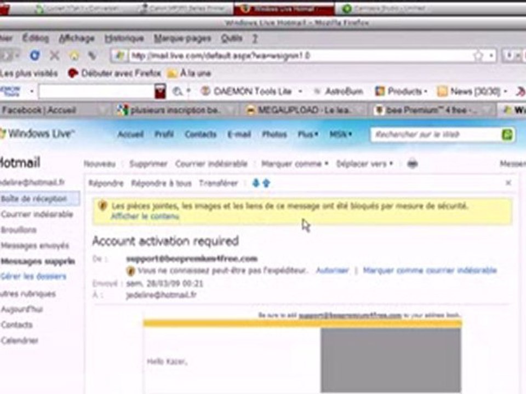The width and height of the screenshot is (526, 394).
Task: Open Aujourd'hui in the sidebar
Action: click(22, 309)
